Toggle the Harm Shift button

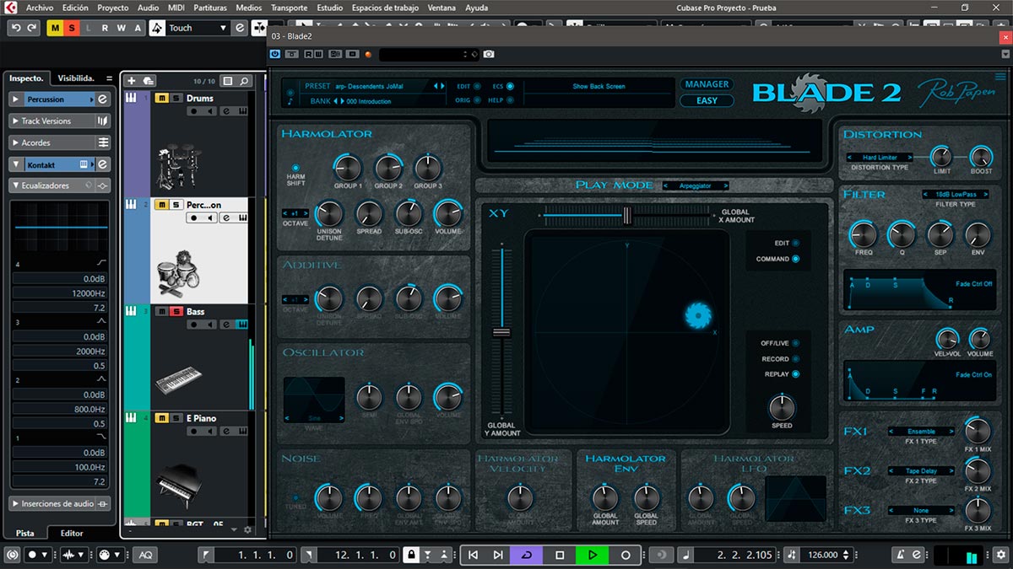(295, 168)
